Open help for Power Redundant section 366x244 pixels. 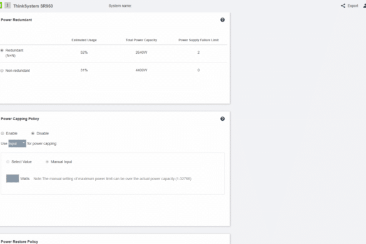[223, 20]
